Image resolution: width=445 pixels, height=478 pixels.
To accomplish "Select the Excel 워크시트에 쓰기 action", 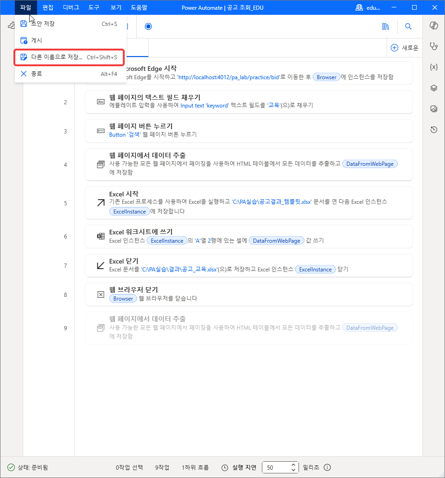I will [x=249, y=236].
